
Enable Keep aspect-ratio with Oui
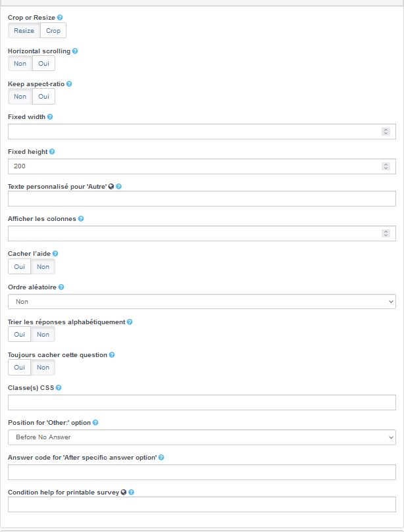(x=43, y=97)
